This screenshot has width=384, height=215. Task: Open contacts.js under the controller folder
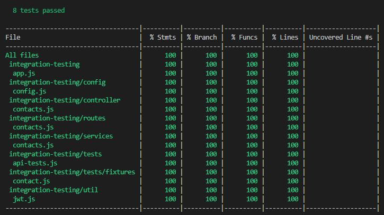click(33, 109)
